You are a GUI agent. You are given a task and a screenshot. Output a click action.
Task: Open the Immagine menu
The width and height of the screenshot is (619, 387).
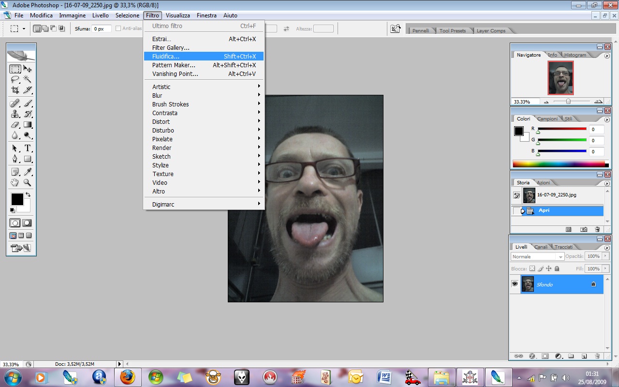(73, 15)
